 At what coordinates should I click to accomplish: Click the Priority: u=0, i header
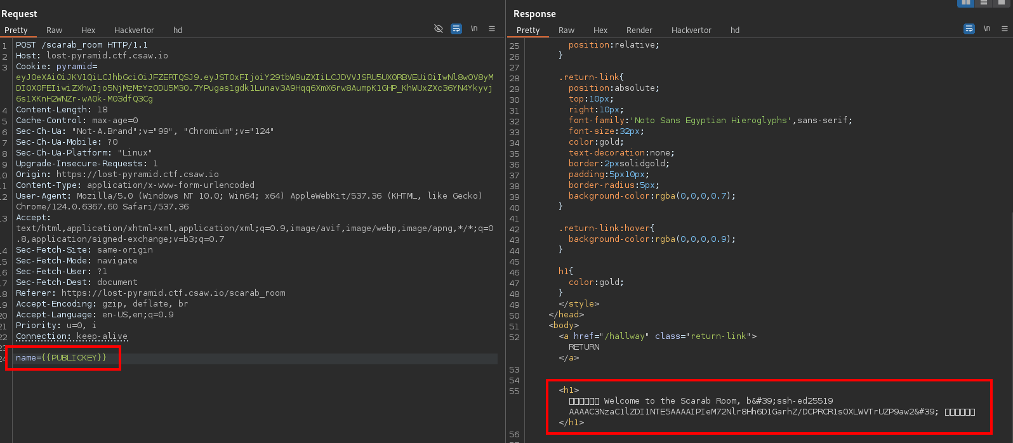coord(56,326)
